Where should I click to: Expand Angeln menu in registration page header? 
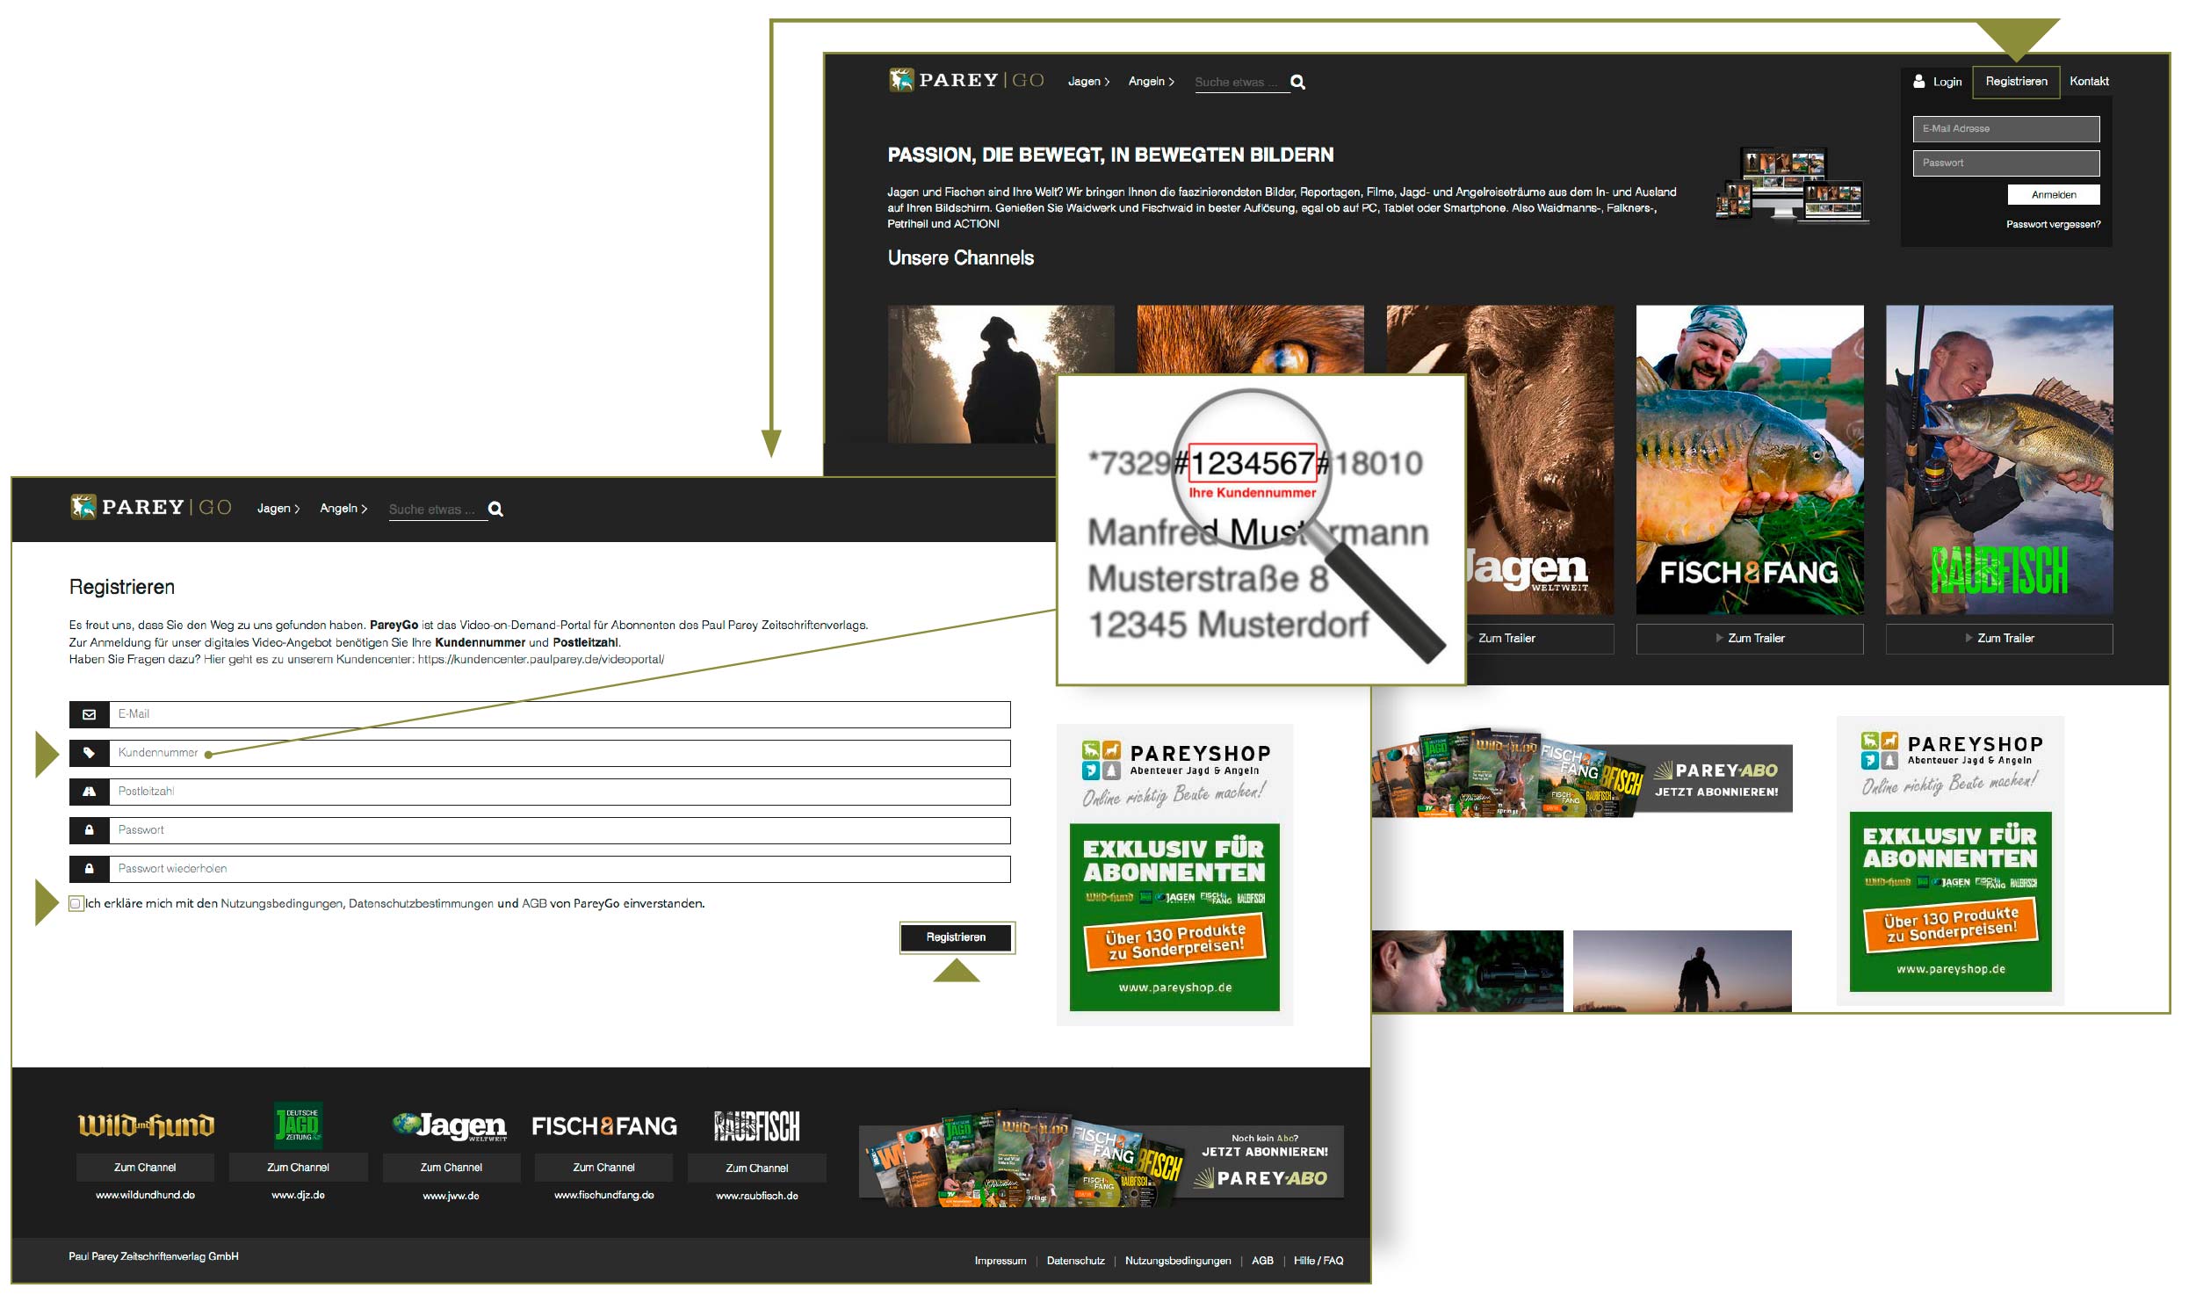[343, 509]
